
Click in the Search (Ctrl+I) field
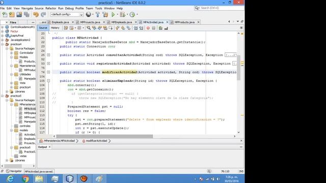219,8
